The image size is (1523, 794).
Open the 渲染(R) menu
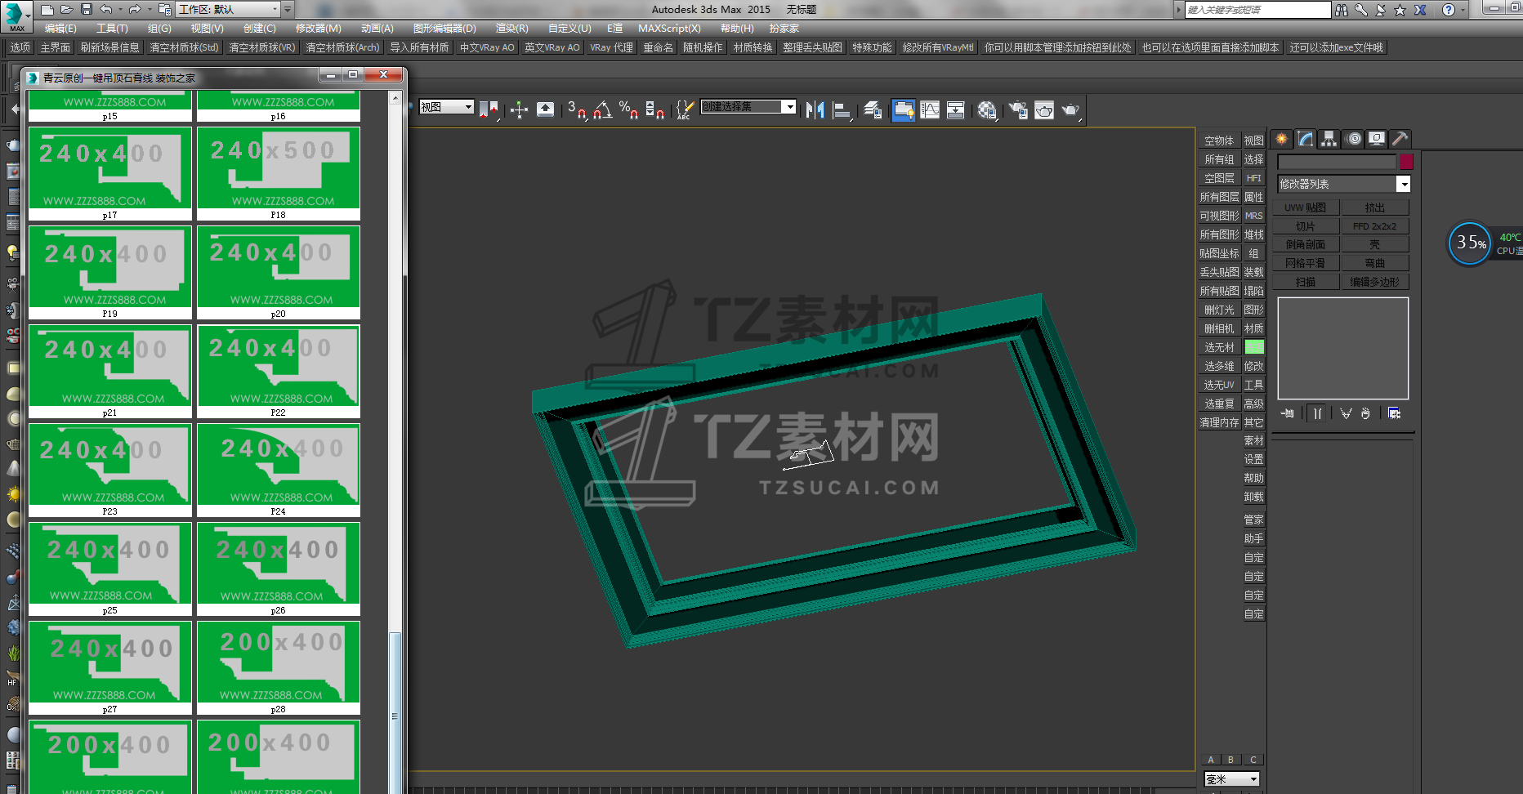(x=511, y=29)
